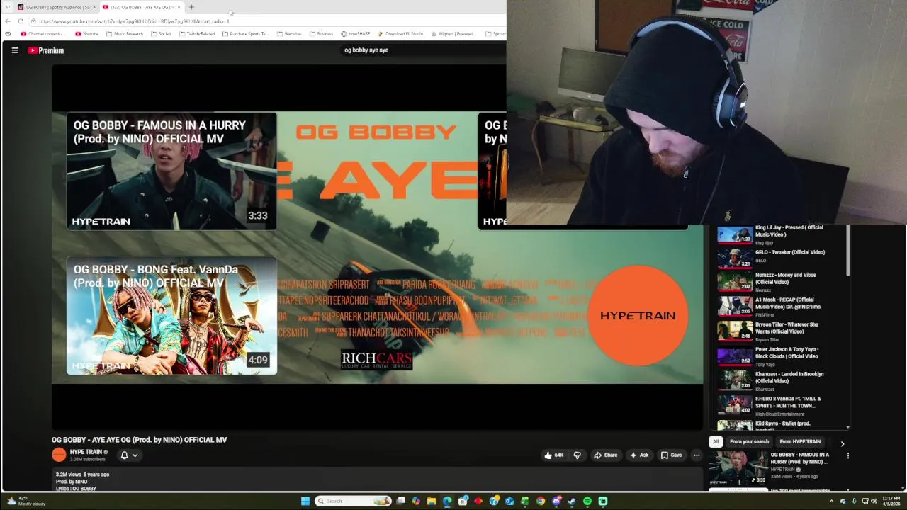The image size is (907, 510).
Task: Open the timeSHARE bookmark
Action: pyautogui.click(x=356, y=34)
